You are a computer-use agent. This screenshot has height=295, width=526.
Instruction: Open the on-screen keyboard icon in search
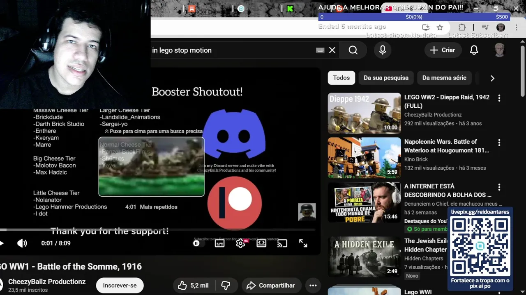click(x=320, y=50)
